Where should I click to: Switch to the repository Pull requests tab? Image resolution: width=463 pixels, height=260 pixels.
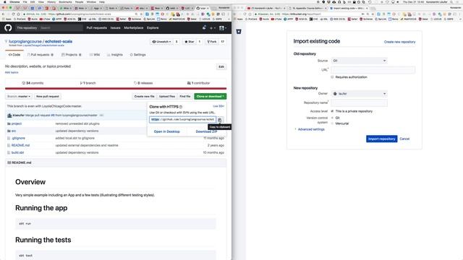(41, 55)
